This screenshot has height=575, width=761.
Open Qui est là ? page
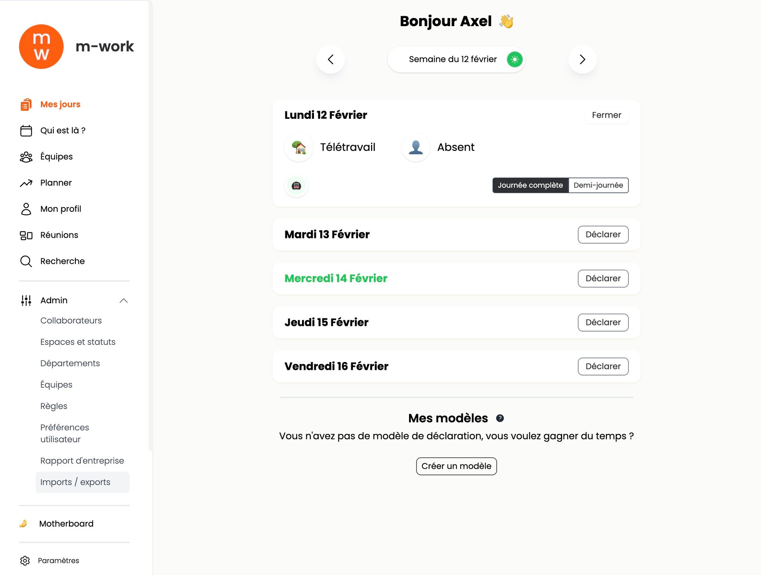[63, 131]
